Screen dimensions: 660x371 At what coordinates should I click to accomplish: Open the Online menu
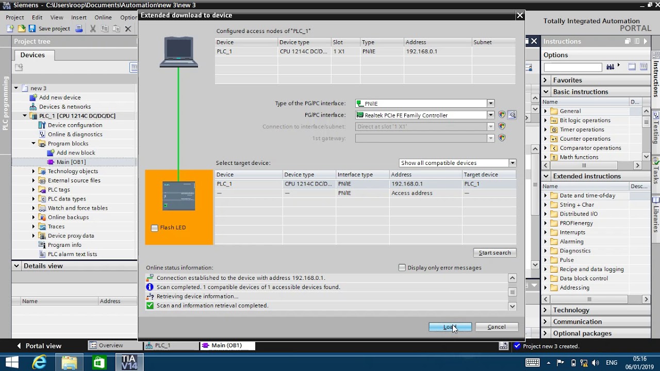point(103,18)
